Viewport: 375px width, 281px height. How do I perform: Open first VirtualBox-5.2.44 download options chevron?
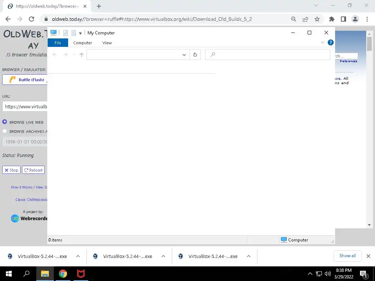tap(78, 256)
